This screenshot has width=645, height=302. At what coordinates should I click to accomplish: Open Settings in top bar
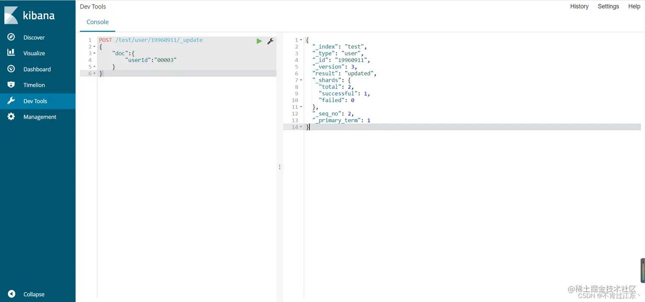click(608, 6)
